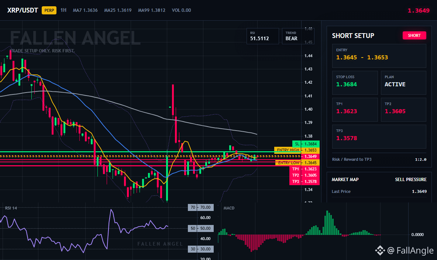Click the RSI 70 level marker
The image size is (437, 260).
[x=201, y=207]
